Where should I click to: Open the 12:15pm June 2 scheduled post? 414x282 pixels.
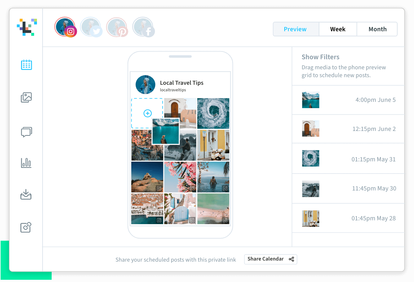(348, 129)
